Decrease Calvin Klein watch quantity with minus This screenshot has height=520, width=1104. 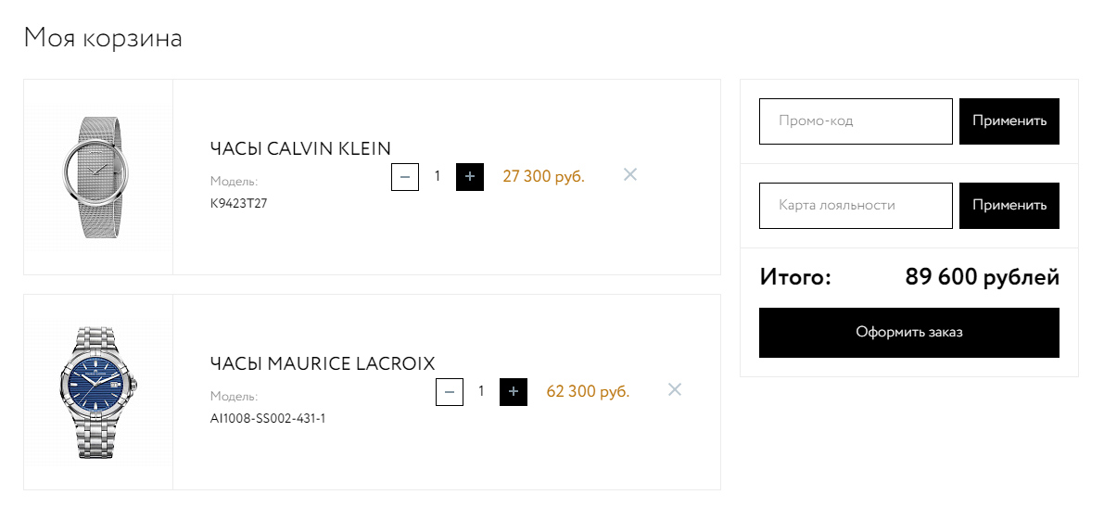tap(405, 176)
